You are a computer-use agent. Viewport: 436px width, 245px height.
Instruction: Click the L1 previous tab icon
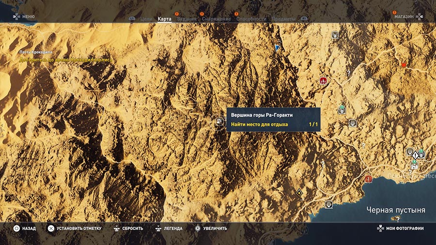pyautogui.click(x=131, y=19)
